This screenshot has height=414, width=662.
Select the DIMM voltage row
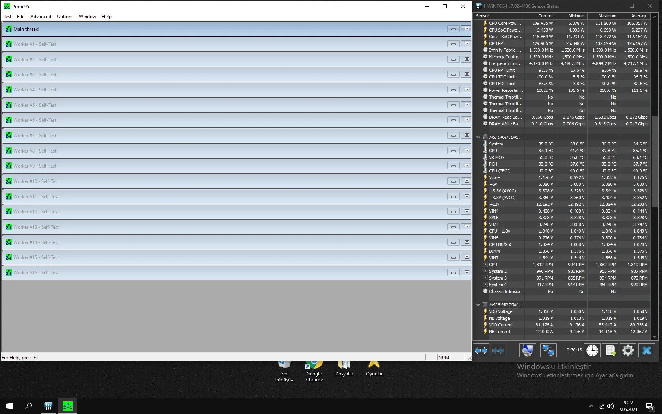coord(562,251)
